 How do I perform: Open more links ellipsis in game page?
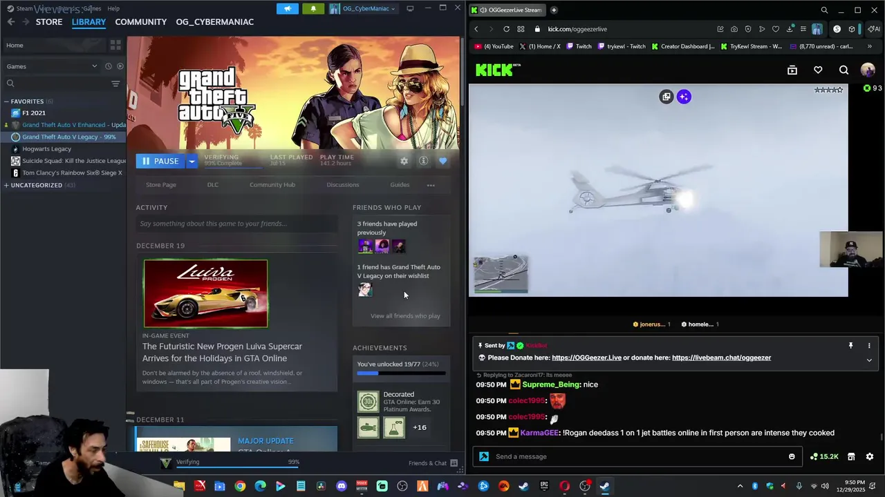coord(431,185)
